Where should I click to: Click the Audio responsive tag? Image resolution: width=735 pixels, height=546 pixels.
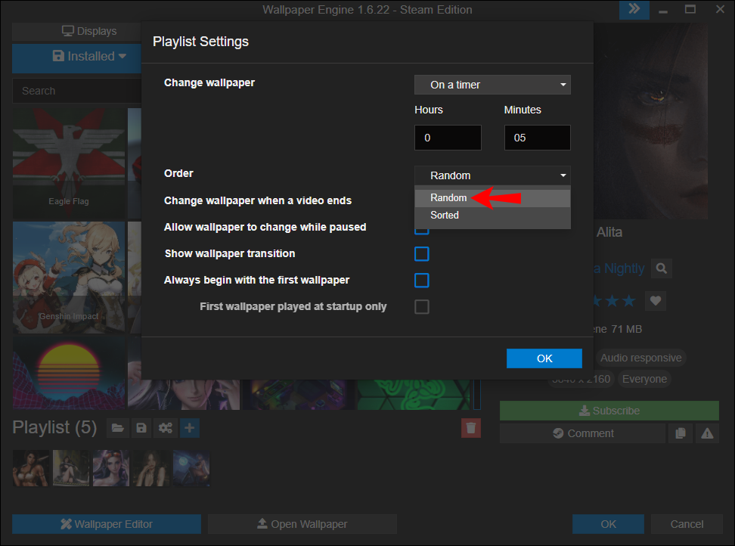point(640,358)
